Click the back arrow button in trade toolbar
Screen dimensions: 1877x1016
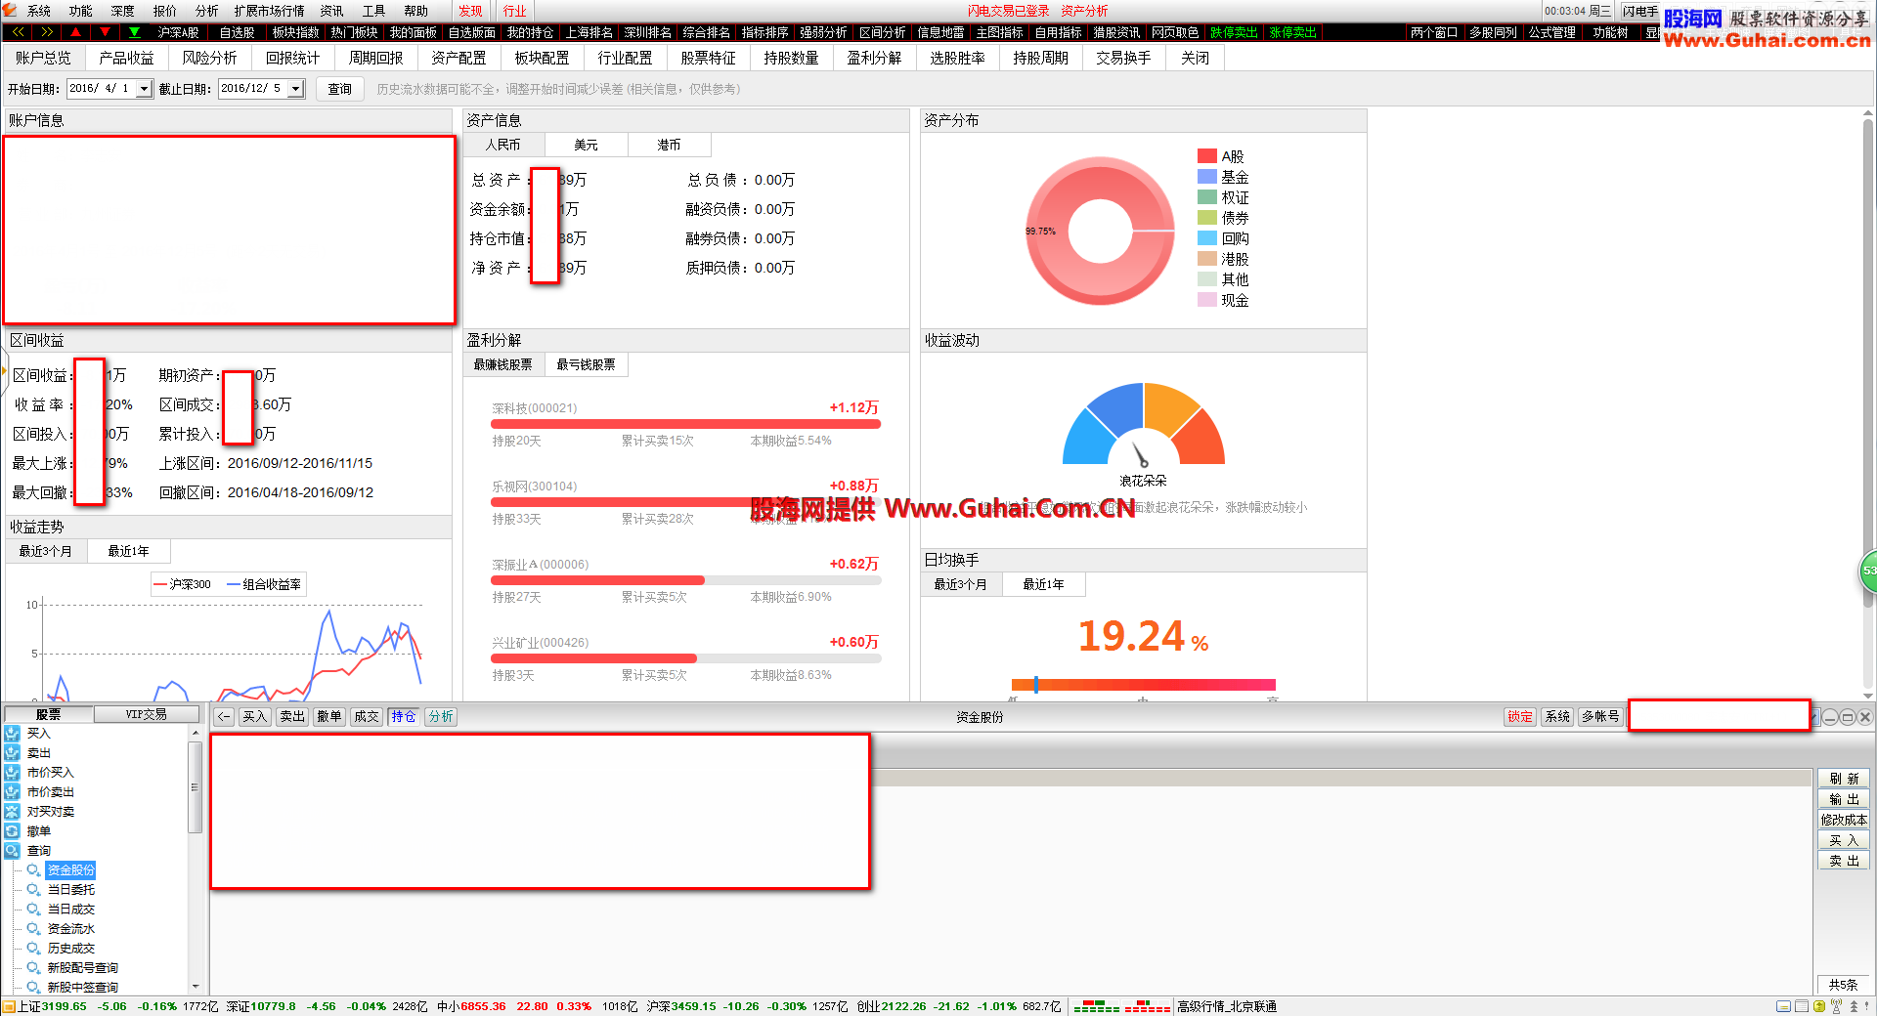pos(224,717)
